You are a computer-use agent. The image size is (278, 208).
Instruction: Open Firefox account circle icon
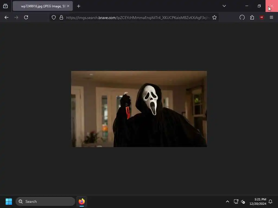point(242,17)
